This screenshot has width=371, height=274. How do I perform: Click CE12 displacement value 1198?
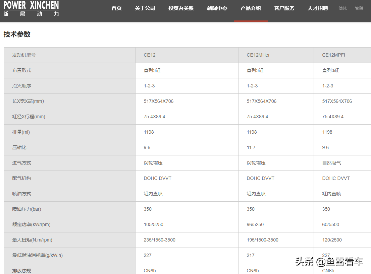[149, 132]
